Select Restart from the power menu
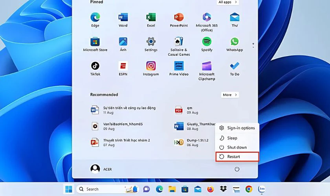 [x=237, y=157]
